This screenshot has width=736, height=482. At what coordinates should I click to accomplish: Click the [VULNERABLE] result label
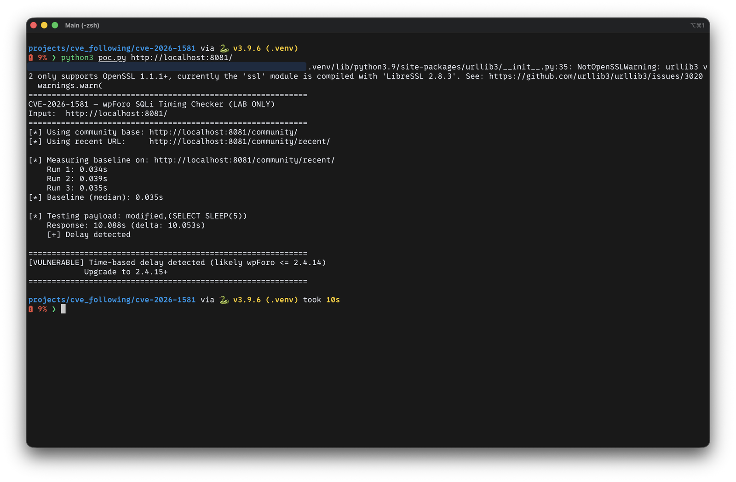[56, 263]
